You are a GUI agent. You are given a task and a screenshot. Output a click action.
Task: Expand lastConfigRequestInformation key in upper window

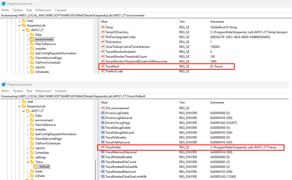pyautogui.click(x=28, y=53)
